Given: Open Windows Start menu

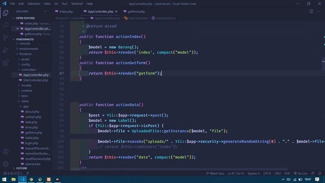Looking at the screenshot, I should coord(4,179).
